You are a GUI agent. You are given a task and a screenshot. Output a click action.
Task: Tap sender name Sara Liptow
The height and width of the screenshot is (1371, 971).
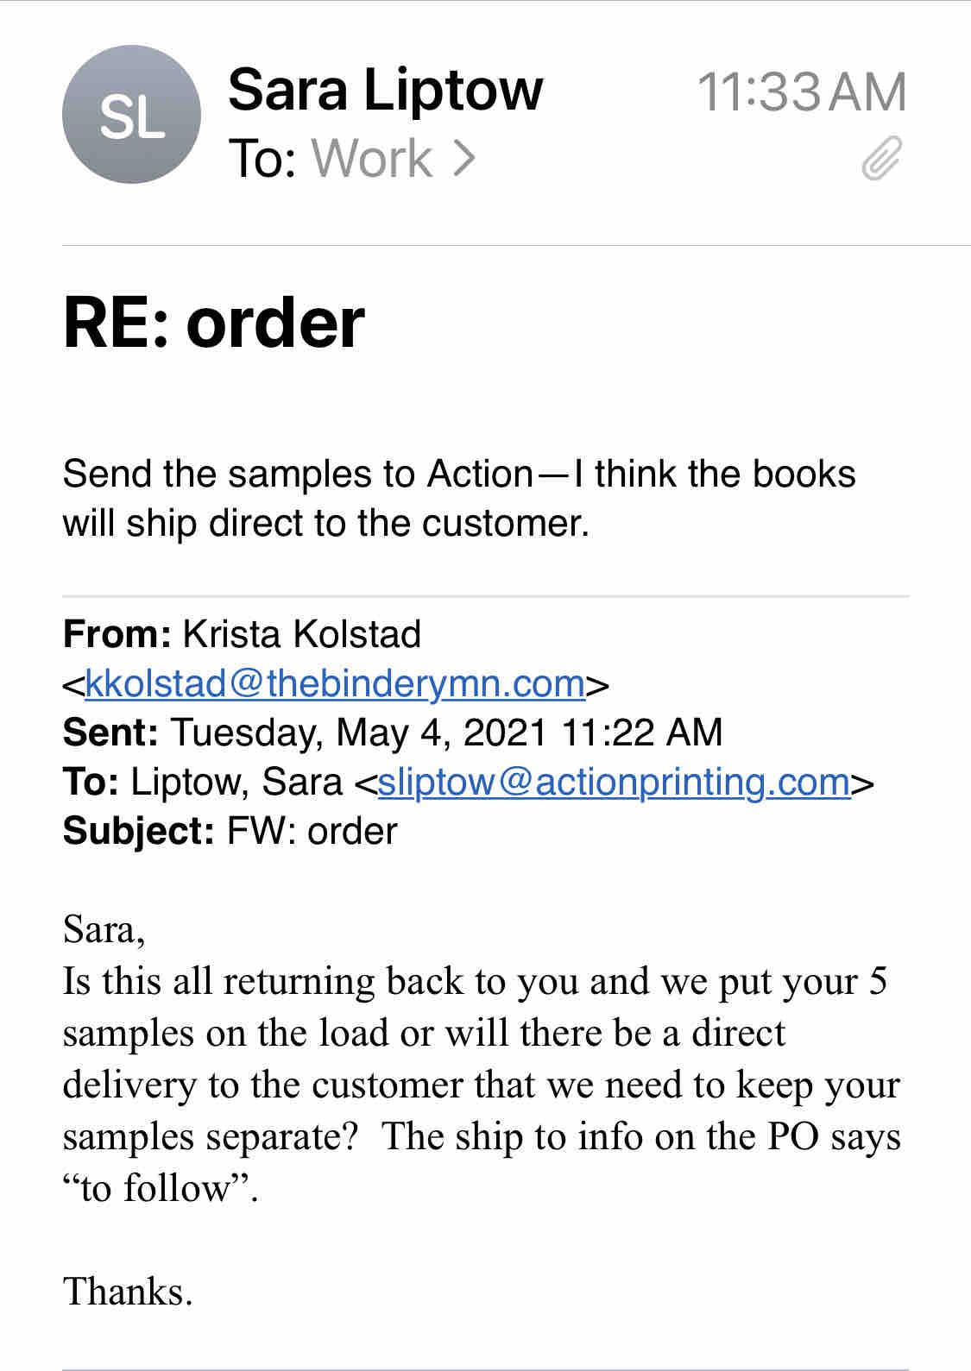click(385, 89)
